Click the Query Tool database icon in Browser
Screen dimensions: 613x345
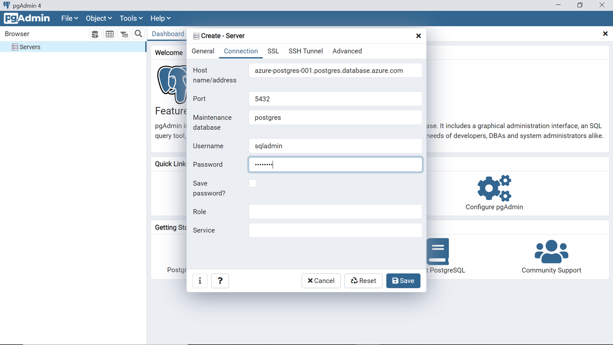pyautogui.click(x=95, y=34)
